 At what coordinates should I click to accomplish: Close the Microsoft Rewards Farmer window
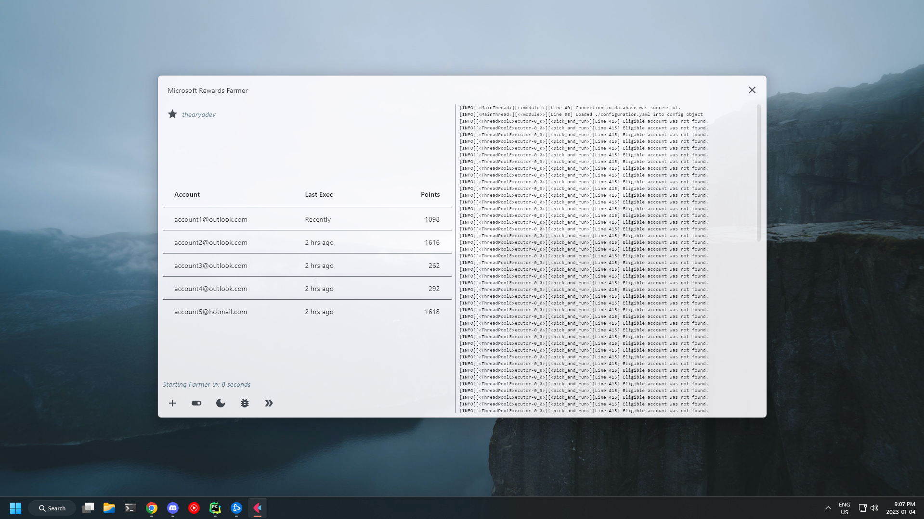(752, 90)
